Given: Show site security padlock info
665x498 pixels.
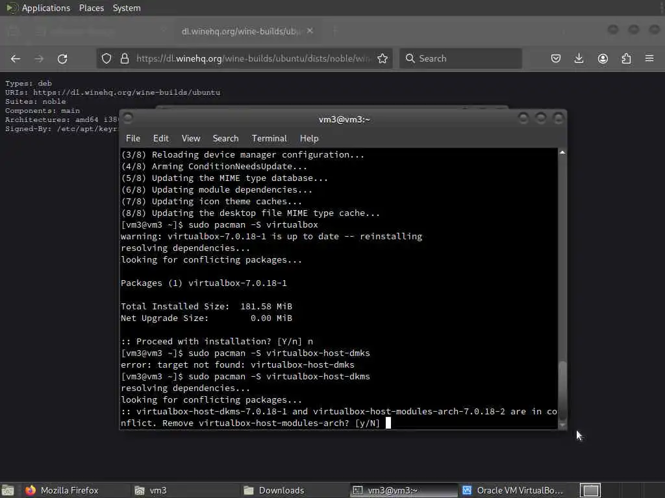Looking at the screenshot, I should pos(124,58).
